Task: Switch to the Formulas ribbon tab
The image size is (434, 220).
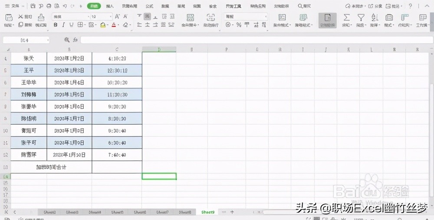Action: (x=149, y=6)
